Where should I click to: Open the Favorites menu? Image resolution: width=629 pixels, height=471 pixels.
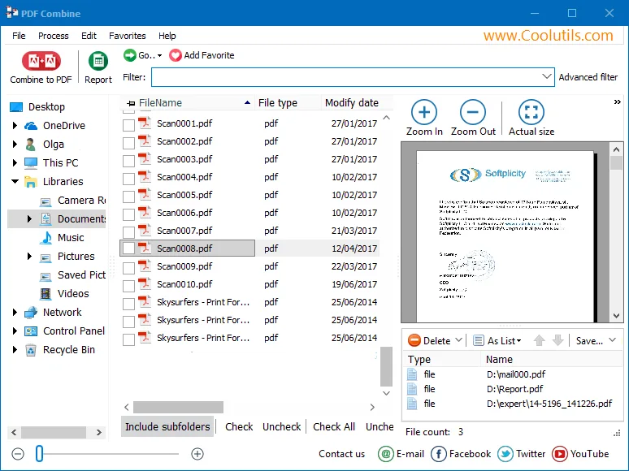[128, 36]
